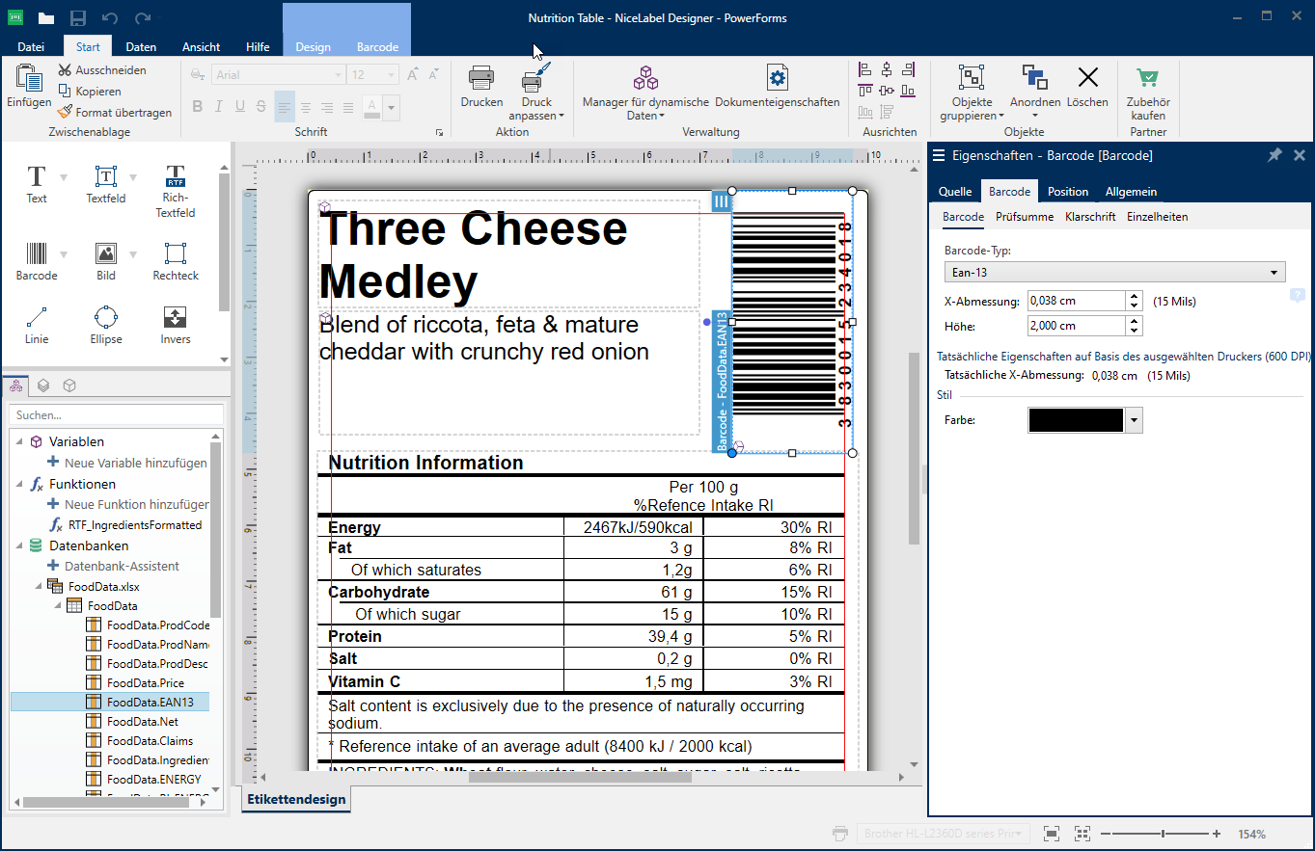Collapse the FoodData.xlsx node
The height and width of the screenshot is (851, 1315).
coord(40,586)
